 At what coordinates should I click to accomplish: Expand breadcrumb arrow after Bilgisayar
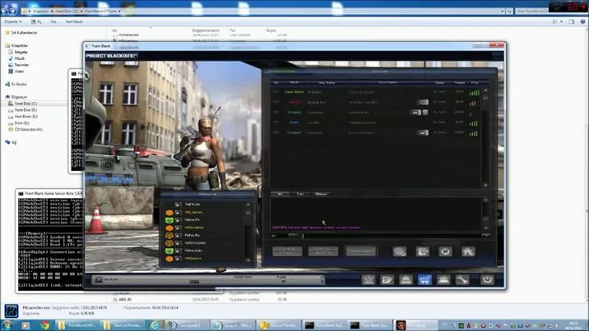tap(52, 11)
